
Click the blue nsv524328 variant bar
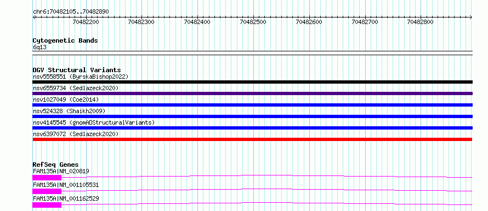pos(252,116)
